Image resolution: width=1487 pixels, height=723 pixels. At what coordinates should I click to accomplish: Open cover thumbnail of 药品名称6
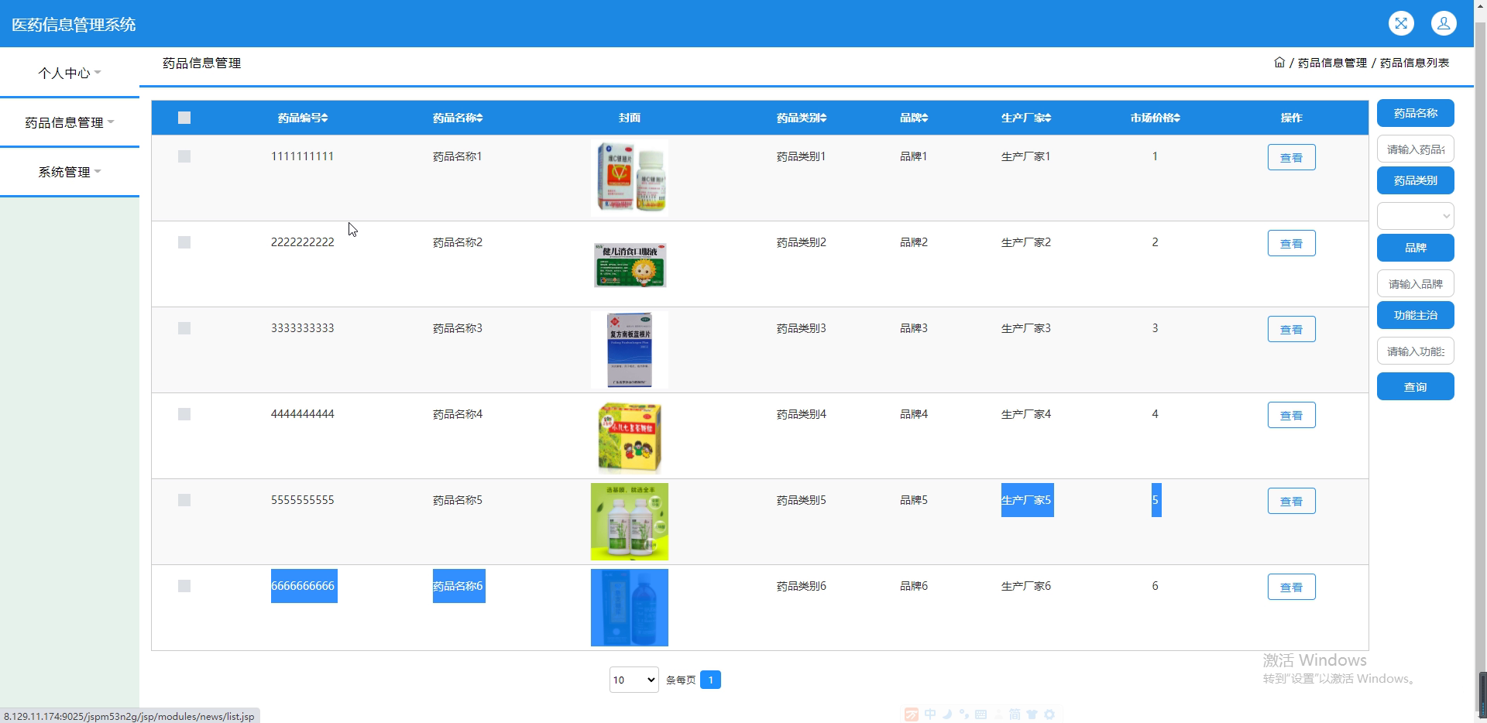pyautogui.click(x=630, y=608)
